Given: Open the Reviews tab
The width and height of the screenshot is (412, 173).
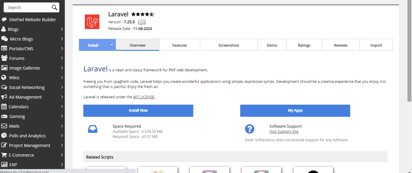Looking at the screenshot, I should [x=341, y=45].
